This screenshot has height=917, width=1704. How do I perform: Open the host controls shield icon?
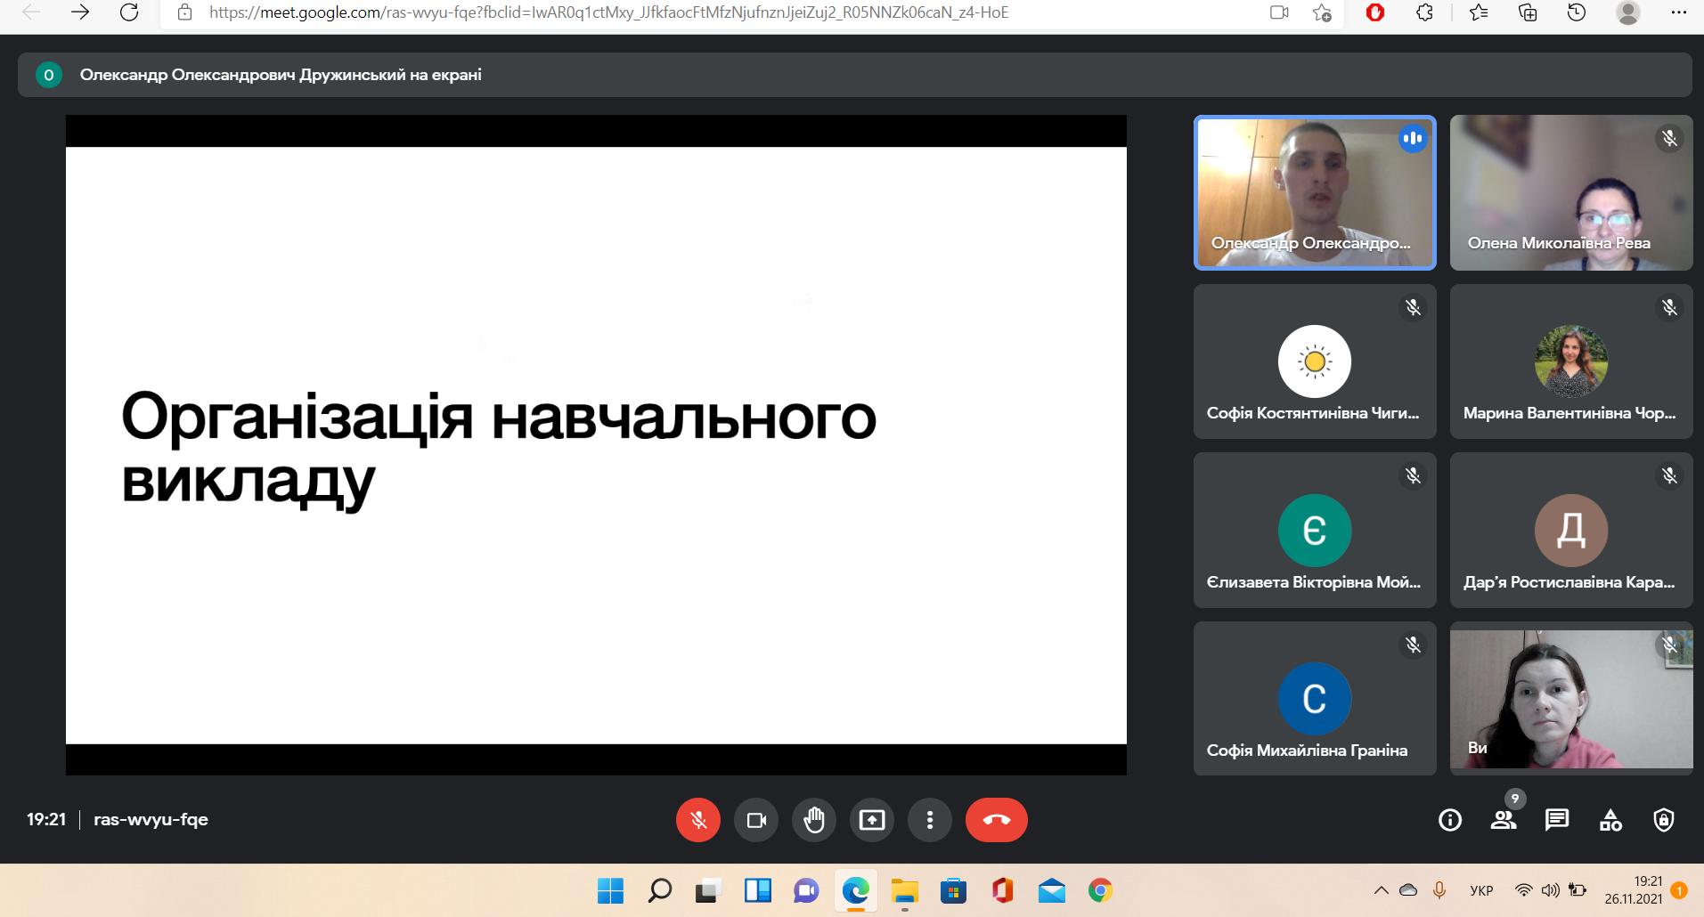pos(1664,820)
